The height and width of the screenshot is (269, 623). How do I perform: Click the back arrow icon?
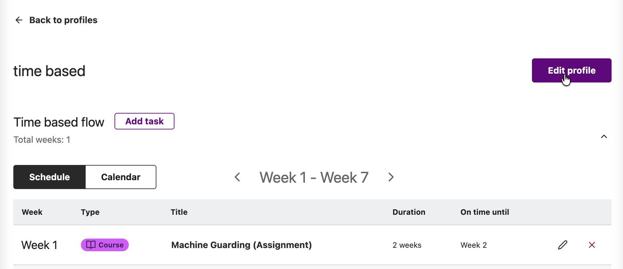point(19,20)
